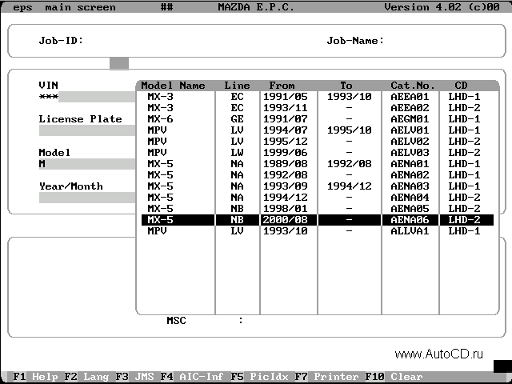512x384 pixels.
Task: Click the MSC label
Action: tap(176, 321)
